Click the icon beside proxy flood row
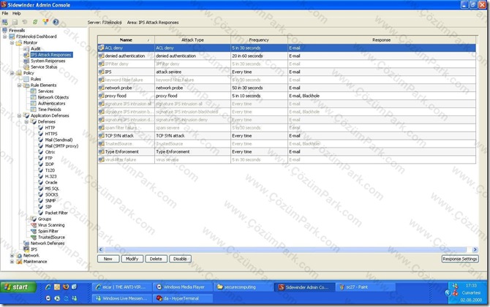 tap(101, 96)
